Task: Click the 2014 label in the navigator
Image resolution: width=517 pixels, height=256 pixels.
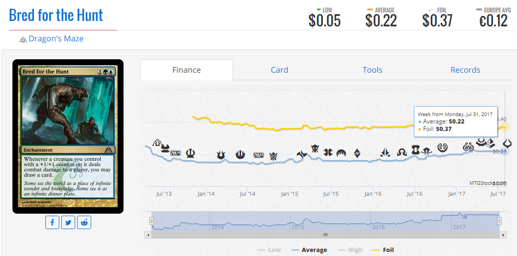Action: click(217, 227)
